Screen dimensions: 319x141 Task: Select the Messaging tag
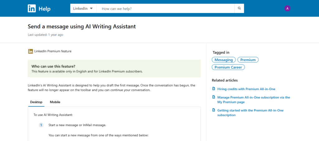[x=224, y=60]
